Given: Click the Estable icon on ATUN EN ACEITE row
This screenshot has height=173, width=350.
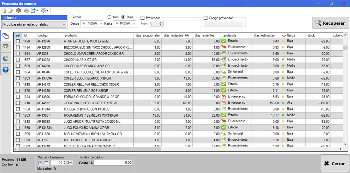Looking at the screenshot, I should [x=224, y=41].
